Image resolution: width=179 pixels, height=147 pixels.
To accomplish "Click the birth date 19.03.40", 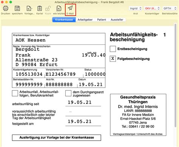I will 94,55.
